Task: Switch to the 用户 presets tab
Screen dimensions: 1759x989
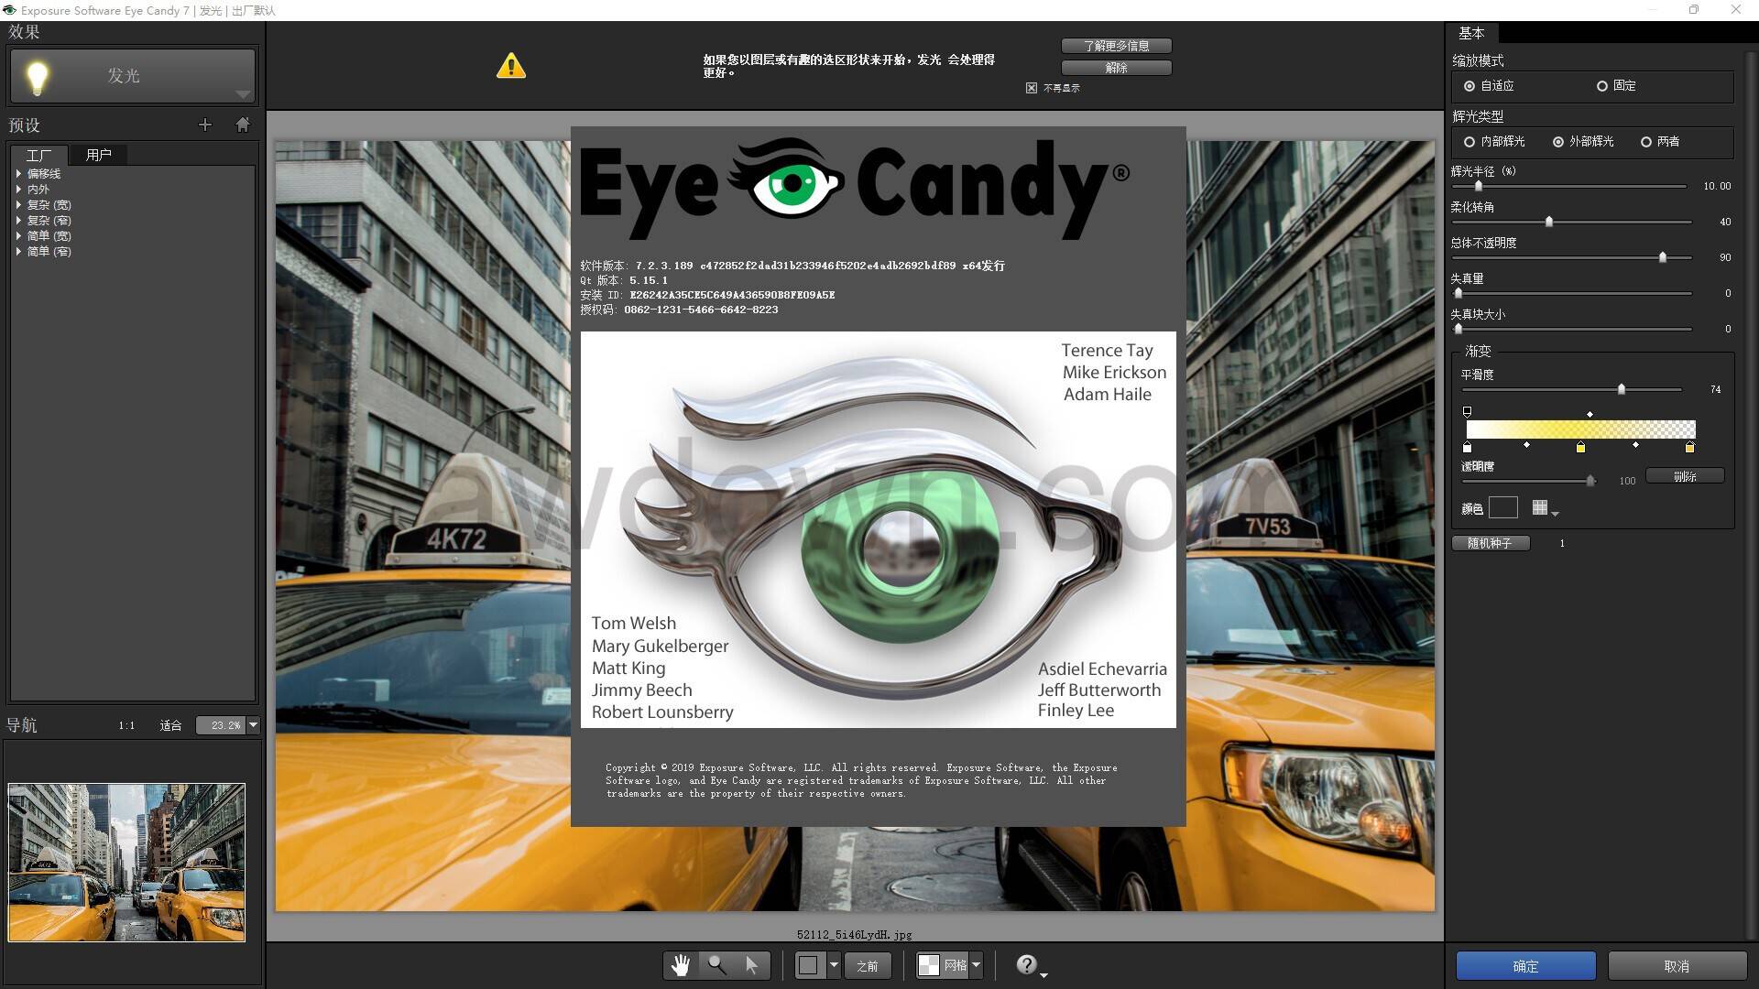Action: click(x=99, y=154)
